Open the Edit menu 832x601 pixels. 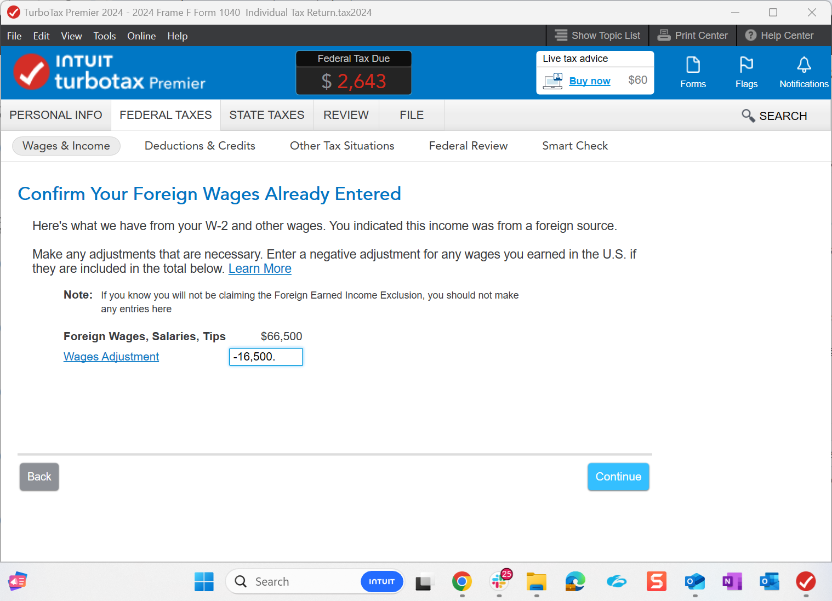(41, 36)
